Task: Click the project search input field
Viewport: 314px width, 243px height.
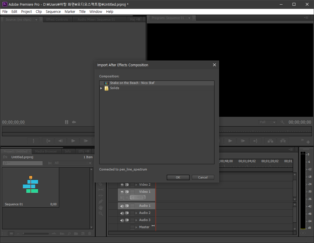Action: pos(23,163)
